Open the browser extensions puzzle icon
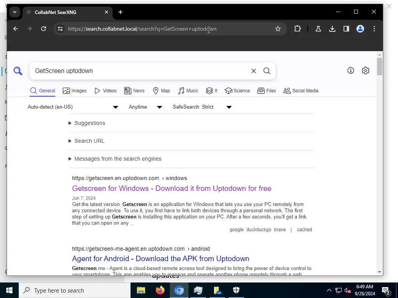Viewport: 398px width, 298px height. [297, 29]
